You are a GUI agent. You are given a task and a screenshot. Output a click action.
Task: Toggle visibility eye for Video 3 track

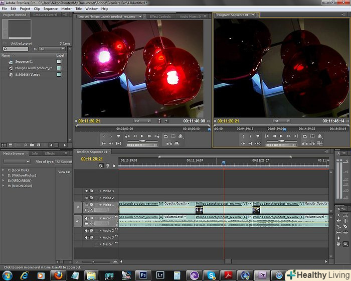(87, 191)
